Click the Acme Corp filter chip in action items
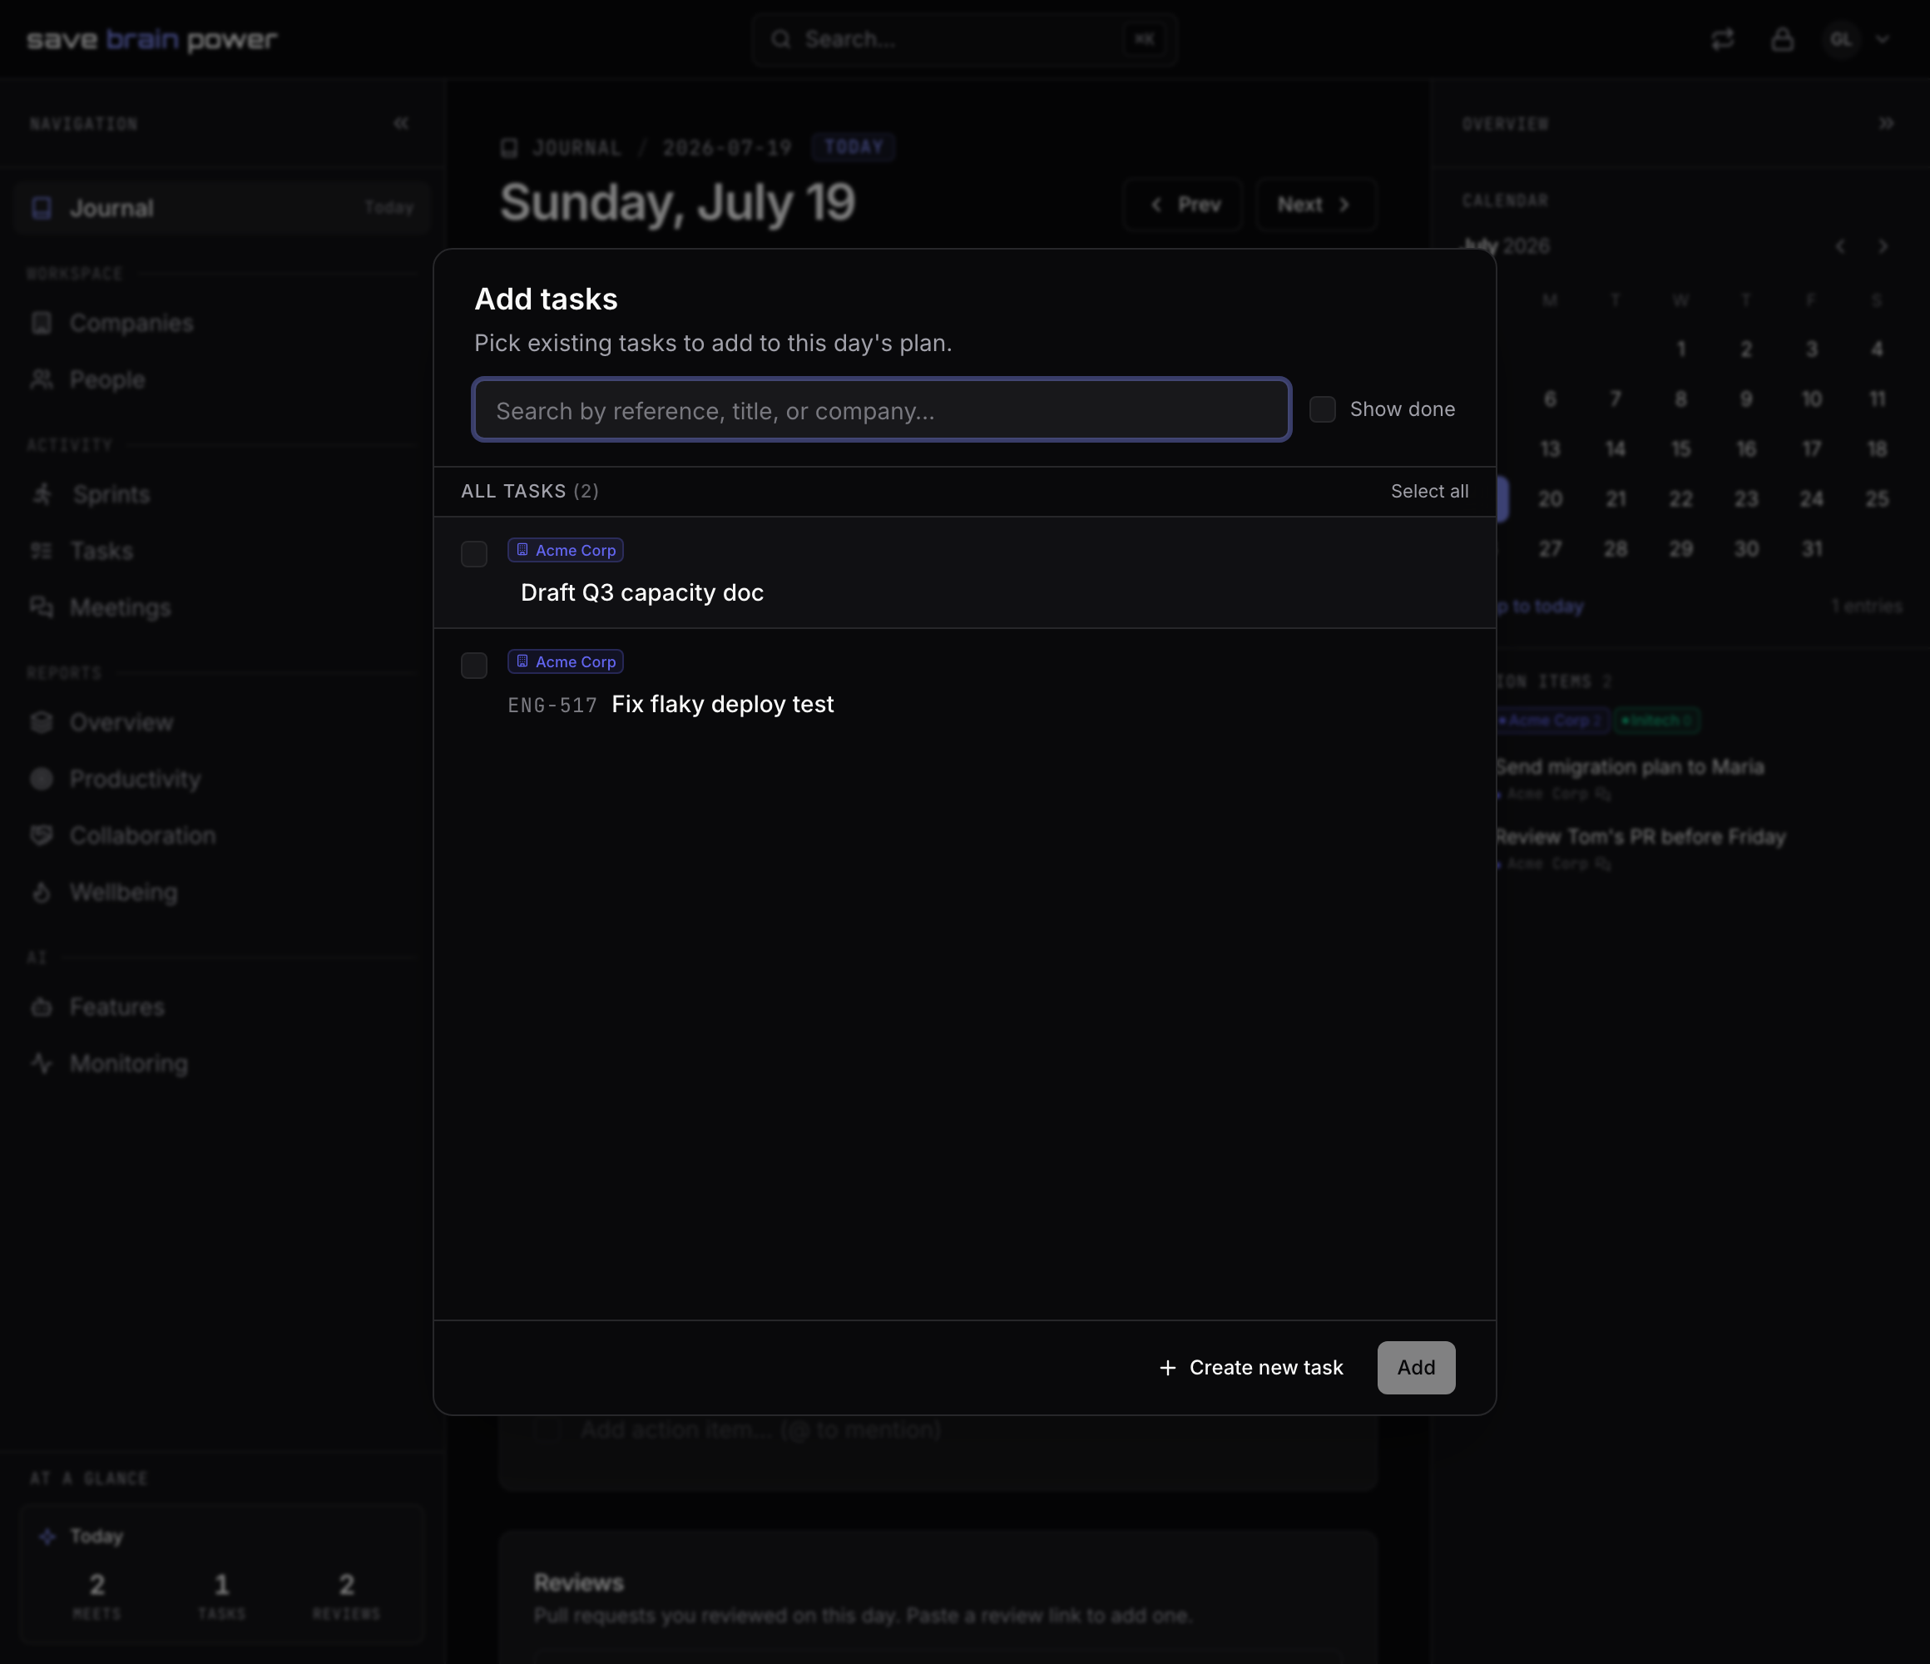Screen dimensions: 1930x1664 click(x=1553, y=721)
